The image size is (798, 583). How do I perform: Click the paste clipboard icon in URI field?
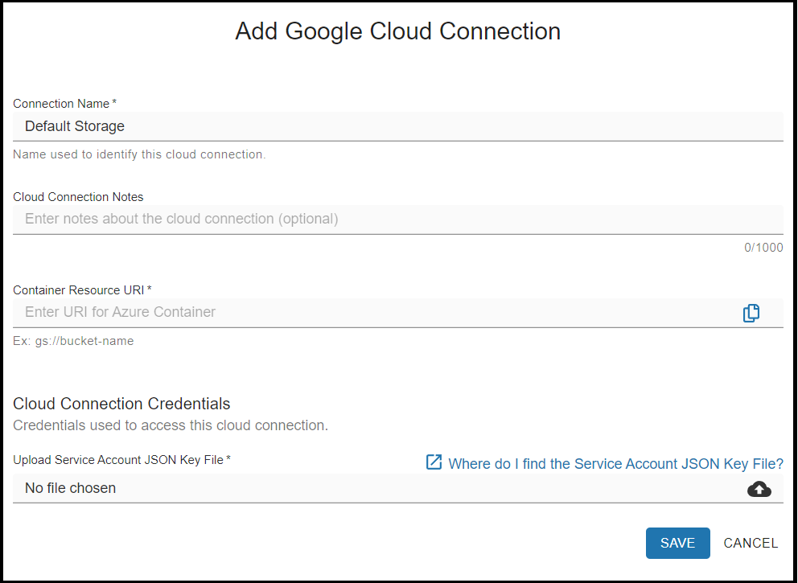pos(751,313)
